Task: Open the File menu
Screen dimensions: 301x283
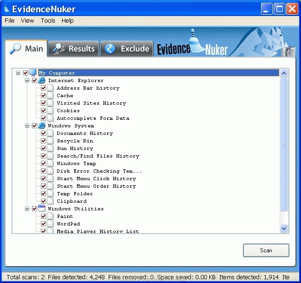Action: [9, 20]
